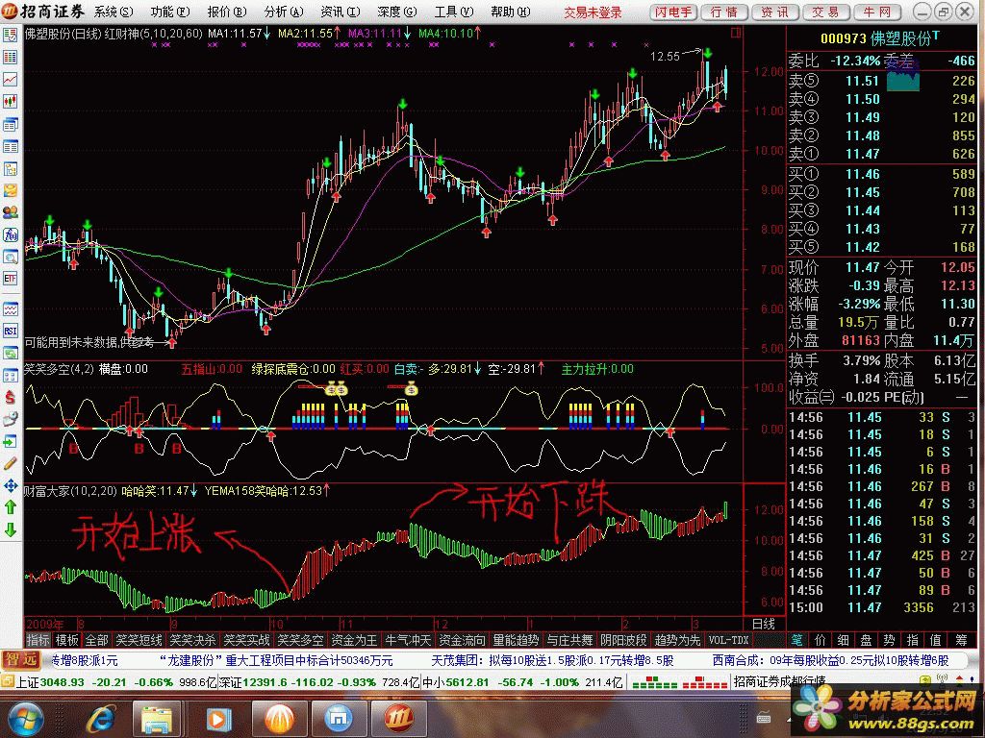Select the 筹 tab in right panel
985x738 pixels.
click(x=961, y=639)
